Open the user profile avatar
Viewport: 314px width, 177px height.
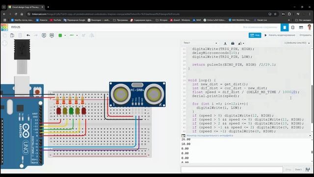310,28
